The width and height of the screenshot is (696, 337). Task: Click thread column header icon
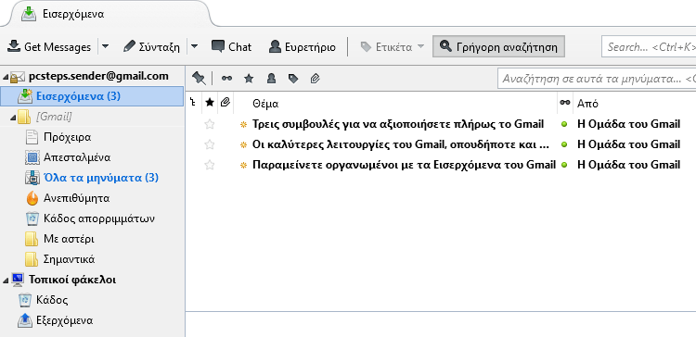point(193,103)
